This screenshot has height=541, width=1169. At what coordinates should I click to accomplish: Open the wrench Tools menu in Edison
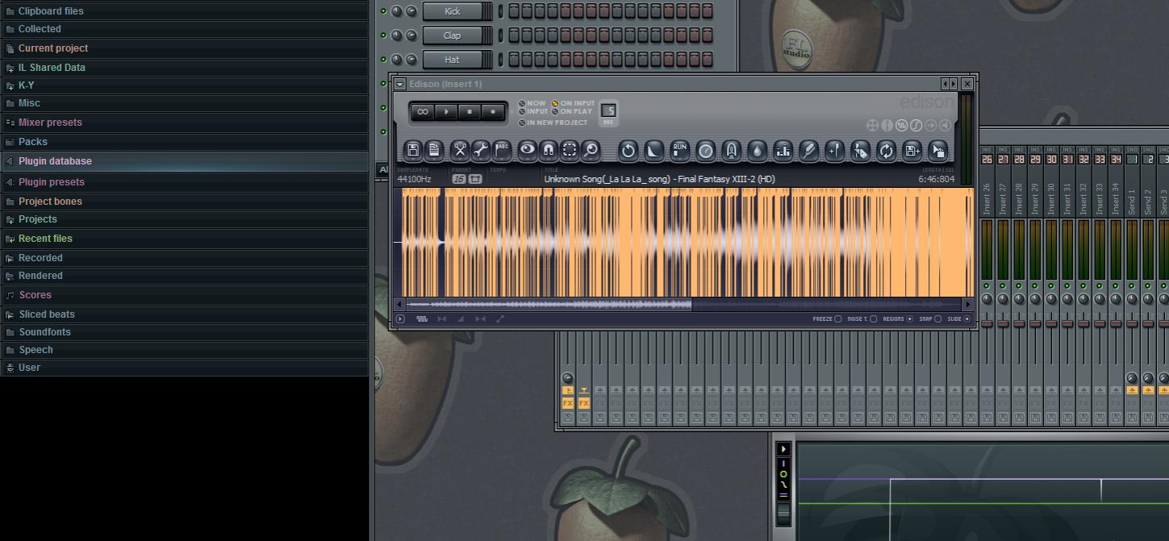point(481,150)
